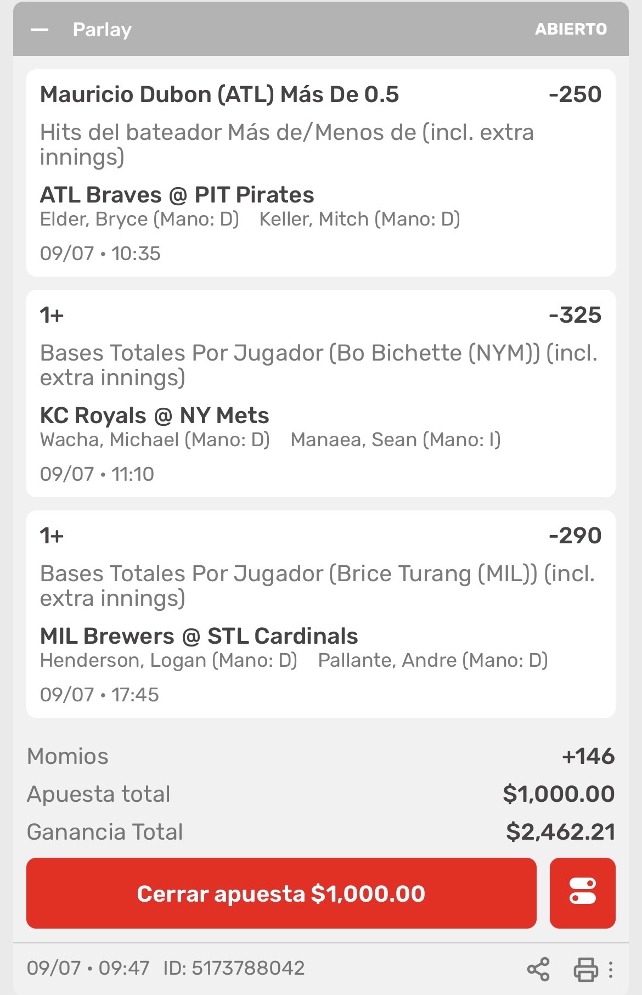Viewport: 642px width, 995px height.
Task: Tap the -250 odds value
Action: [x=575, y=94]
